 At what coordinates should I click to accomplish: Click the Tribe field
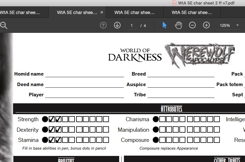click(181, 95)
